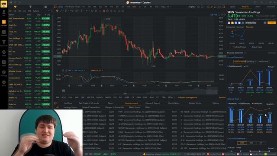The height and width of the screenshot is (156, 277).
Task: Open the Research Report tab
Action: 153,103
